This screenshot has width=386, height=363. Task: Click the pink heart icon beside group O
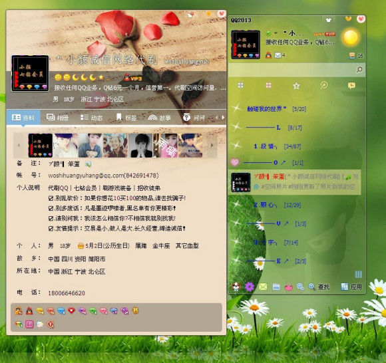click(235, 162)
